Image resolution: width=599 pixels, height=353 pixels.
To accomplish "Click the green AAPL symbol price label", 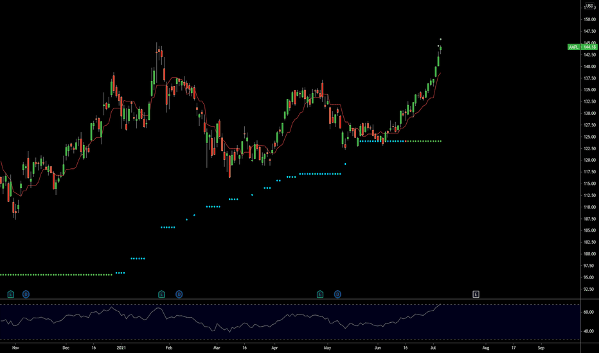I will [x=574, y=47].
